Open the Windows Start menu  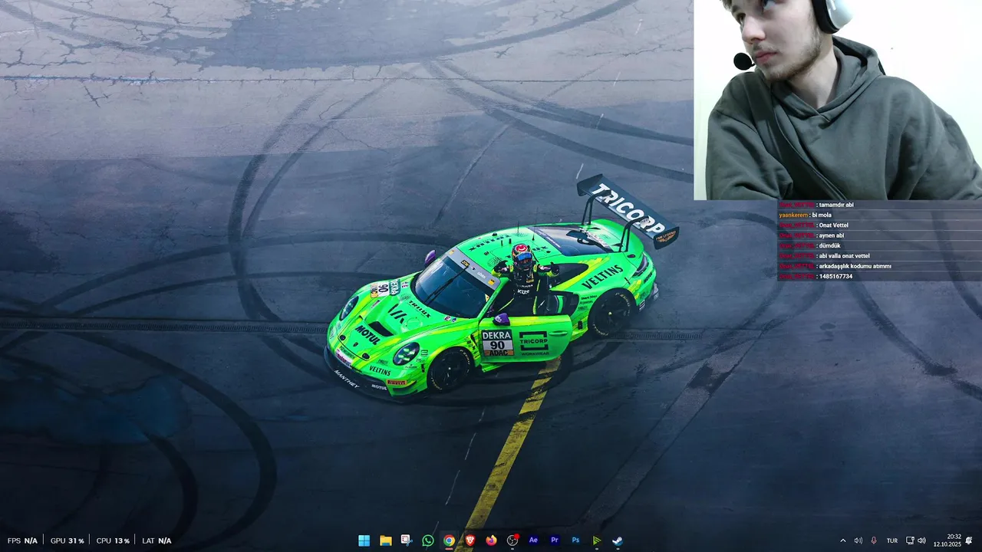[x=364, y=540]
